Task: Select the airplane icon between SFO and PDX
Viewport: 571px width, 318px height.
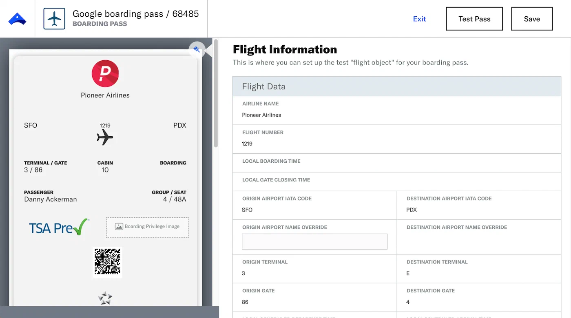Action: pos(105,138)
